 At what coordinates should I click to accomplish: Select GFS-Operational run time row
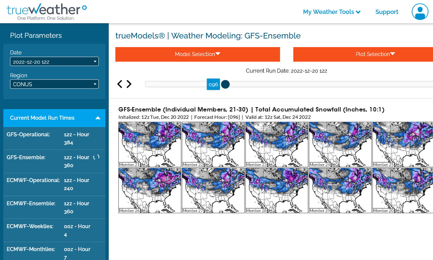click(x=54, y=139)
